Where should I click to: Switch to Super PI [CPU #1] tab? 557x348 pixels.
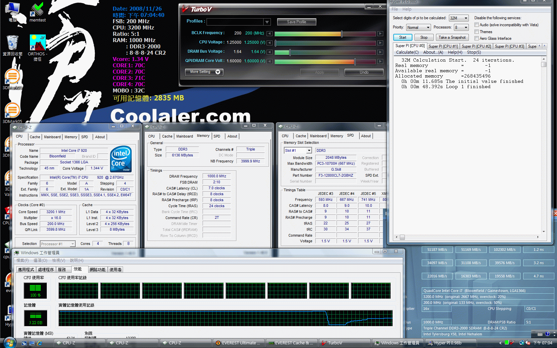click(x=443, y=46)
